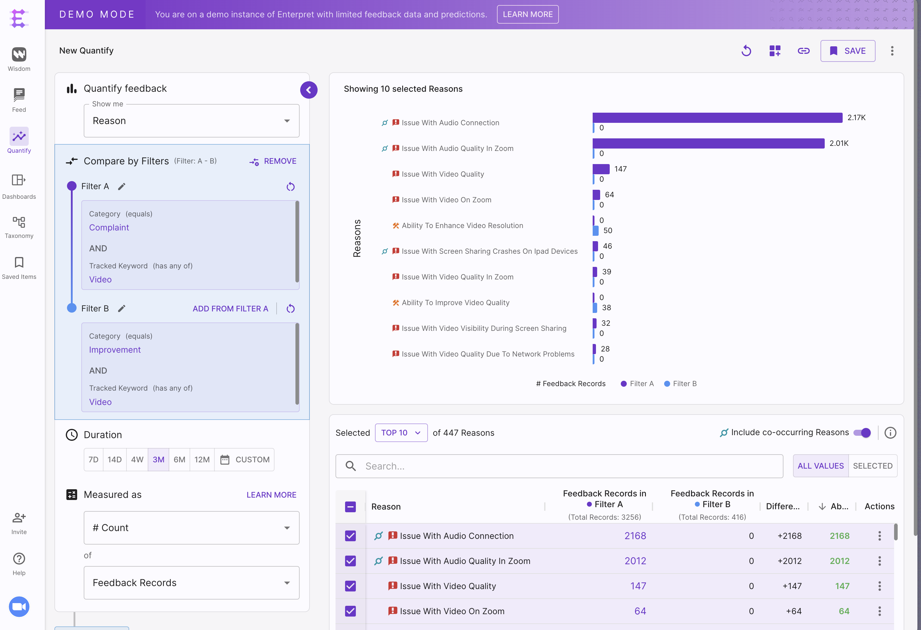The width and height of the screenshot is (921, 630).
Task: Click the reasons Search input field
Action: coord(559,466)
